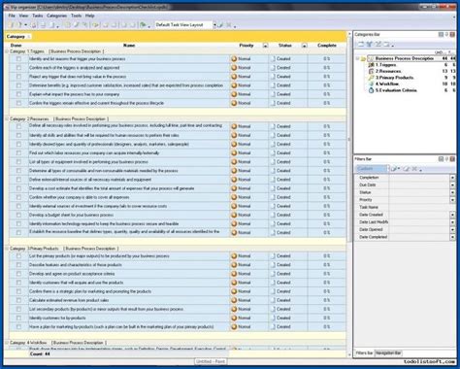
Task: Click the 2.Resources category icon
Action: point(372,71)
